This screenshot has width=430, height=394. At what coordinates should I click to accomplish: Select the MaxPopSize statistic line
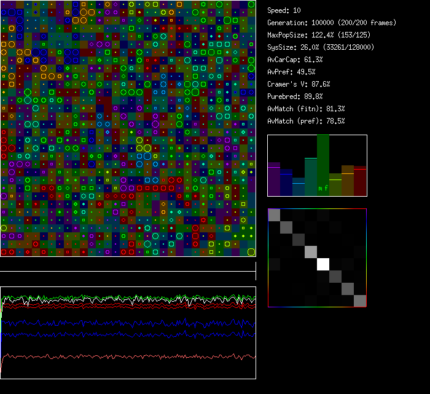pos(322,35)
